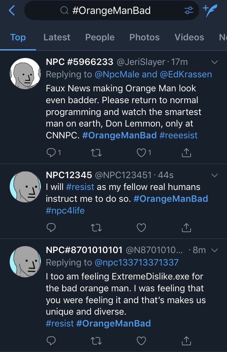This screenshot has width=227, height=352.
Task: Share the NPC#8701010101 tweet
Action: coord(186,341)
